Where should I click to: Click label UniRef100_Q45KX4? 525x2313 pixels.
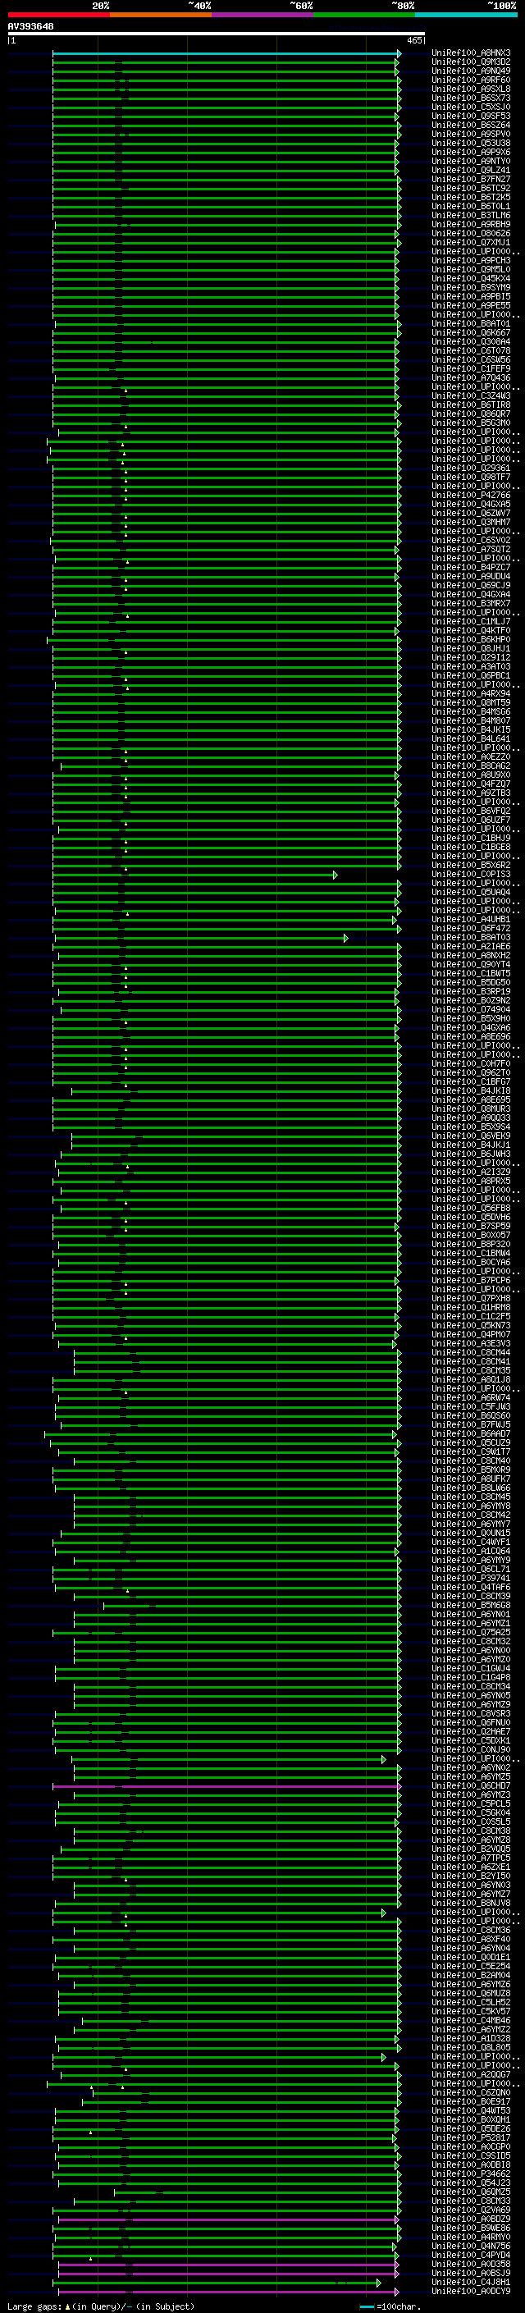click(x=471, y=278)
